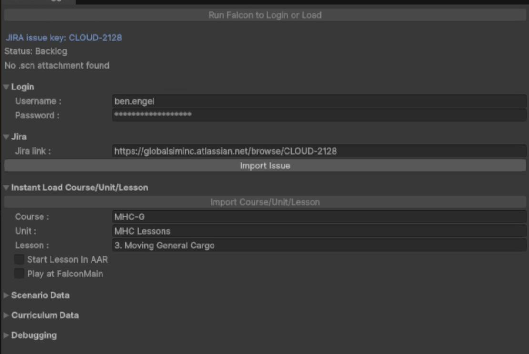Image resolution: width=529 pixels, height=354 pixels.
Task: Click the Import Issue button
Action: [265, 166]
